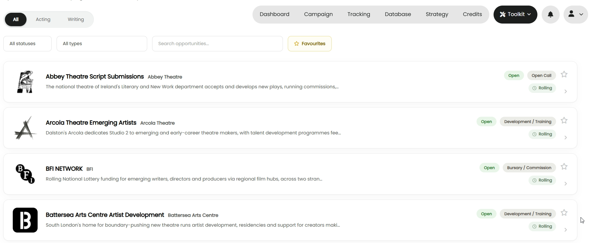Favourite the Arcola Theatre Emerging Artists star
The image size is (593, 243).
click(564, 121)
